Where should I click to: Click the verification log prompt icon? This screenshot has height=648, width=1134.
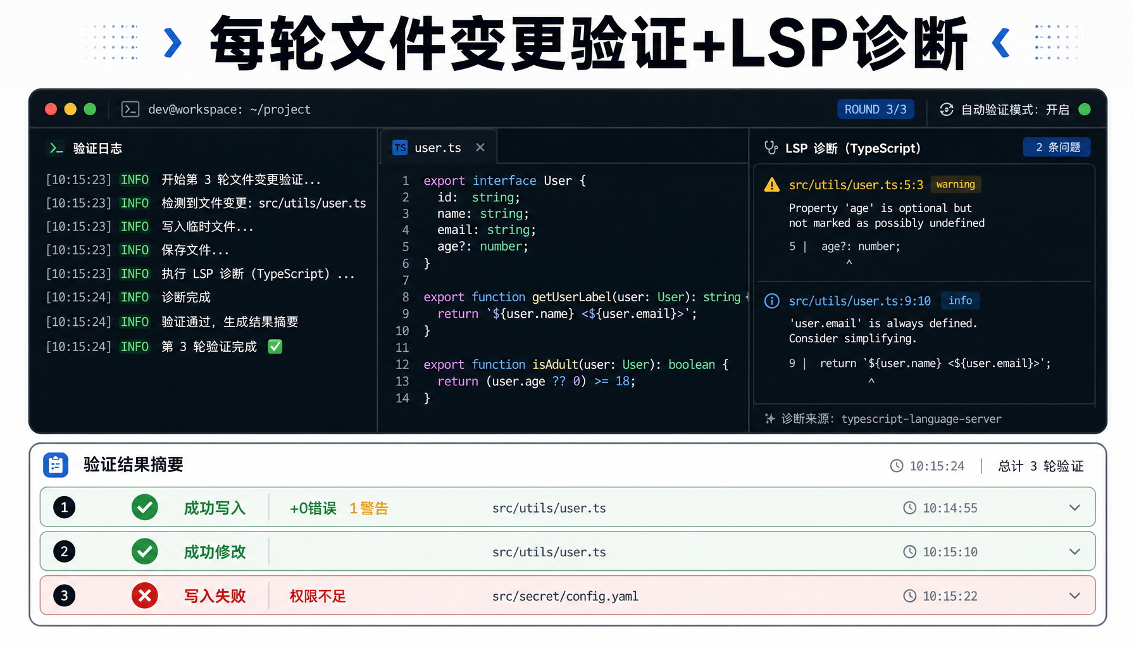pos(56,148)
